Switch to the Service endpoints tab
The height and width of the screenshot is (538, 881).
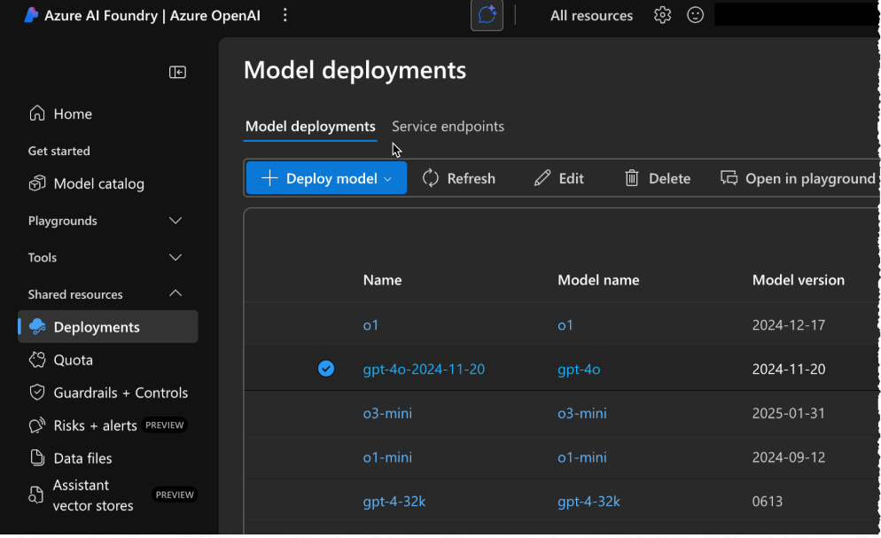tap(448, 127)
